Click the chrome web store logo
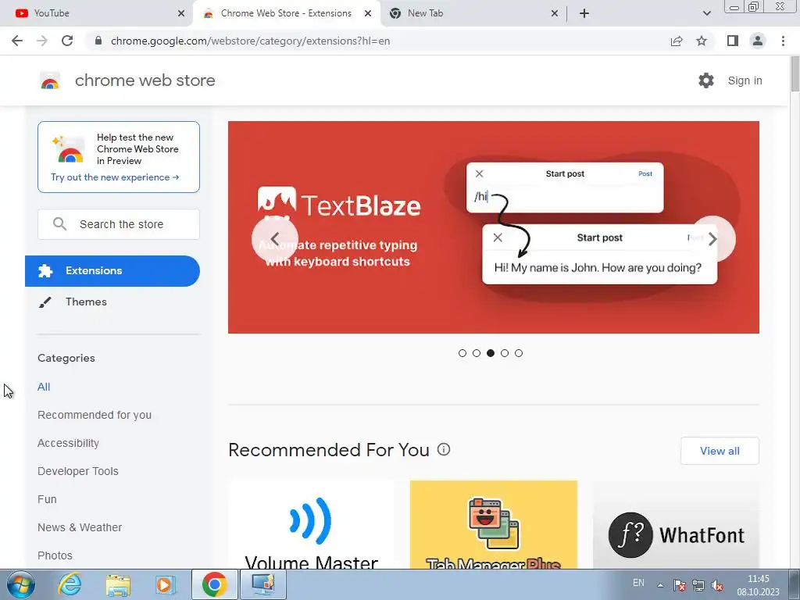The width and height of the screenshot is (800, 600). [x=50, y=80]
